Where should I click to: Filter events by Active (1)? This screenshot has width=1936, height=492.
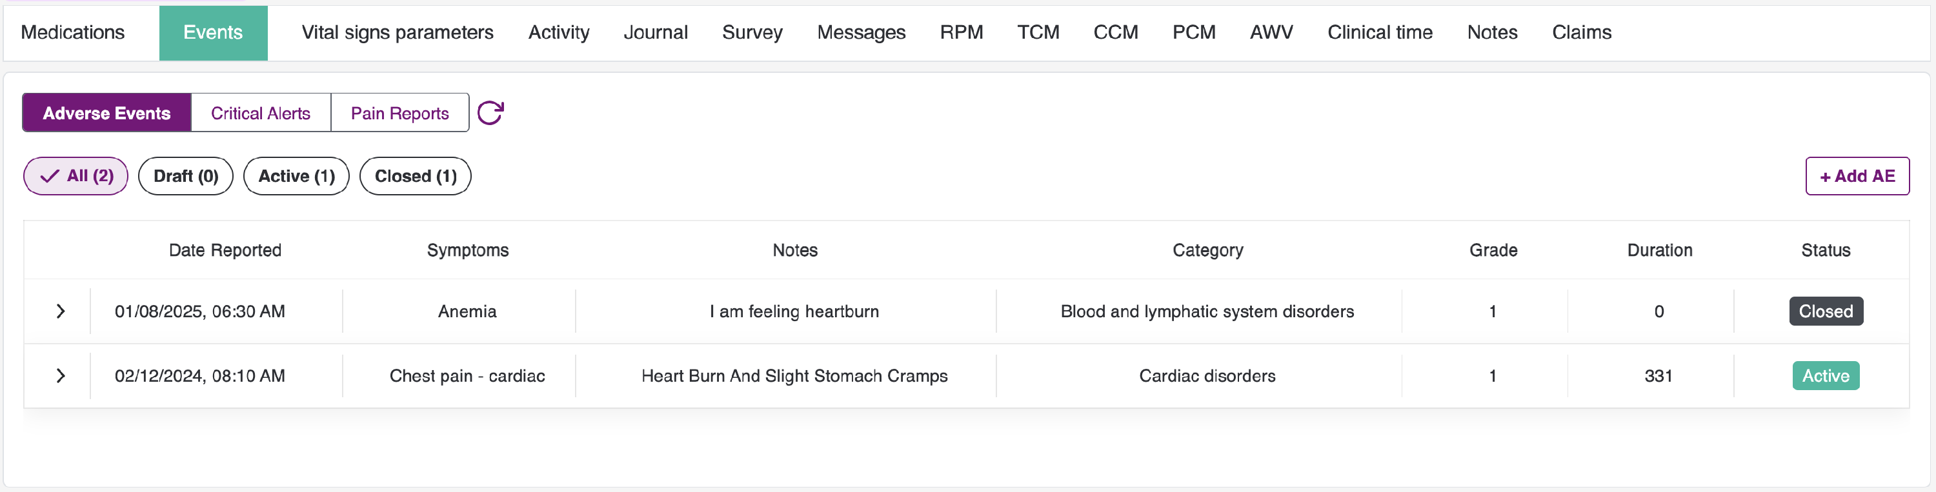click(296, 176)
